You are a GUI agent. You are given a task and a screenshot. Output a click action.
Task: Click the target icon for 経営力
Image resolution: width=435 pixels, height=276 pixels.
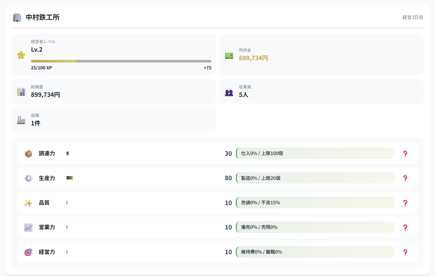coord(29,252)
